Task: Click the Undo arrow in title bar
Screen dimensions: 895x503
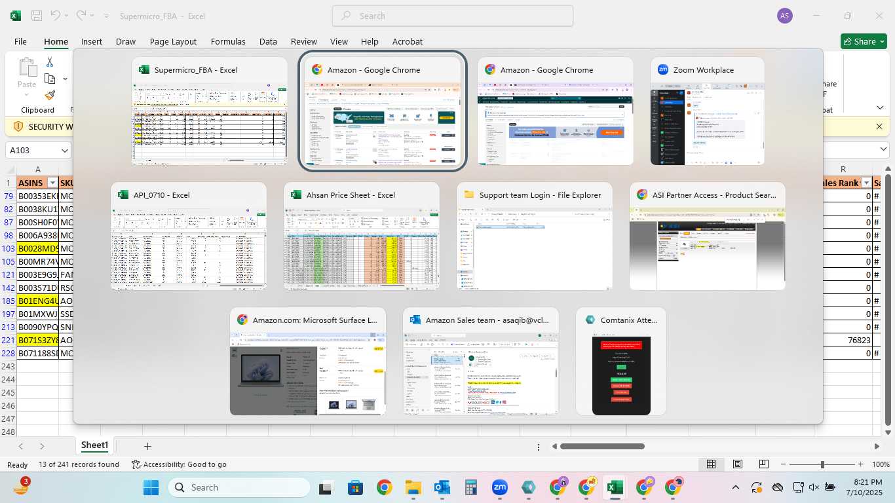Action: [x=55, y=16]
